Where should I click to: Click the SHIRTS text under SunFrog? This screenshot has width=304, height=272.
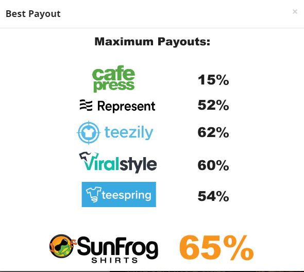[114, 260]
